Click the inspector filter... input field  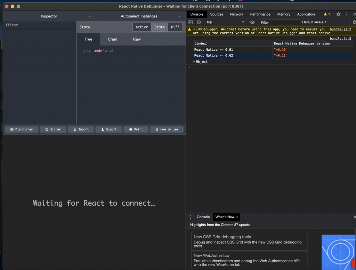pyautogui.click(x=40, y=25)
